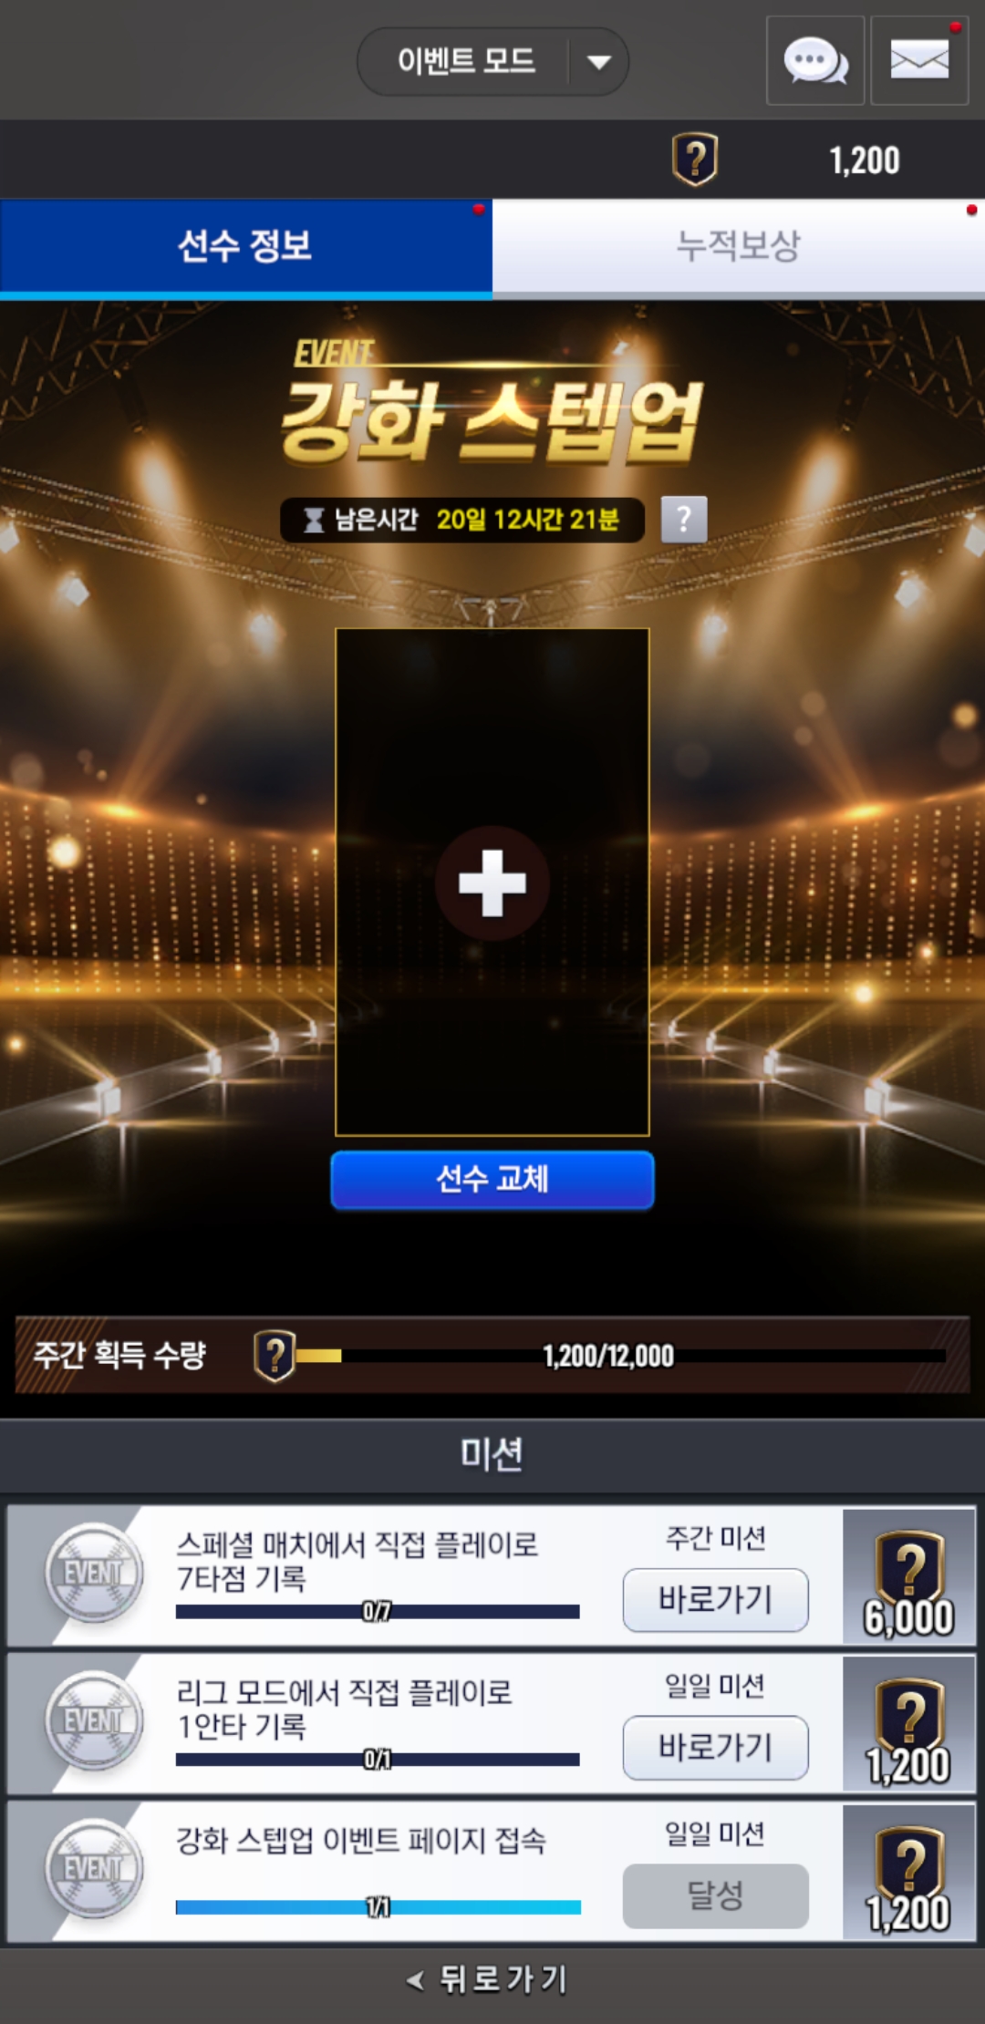Tap the question-mark shield currency icon at top
This screenshot has height=2024, width=985.
point(695,160)
